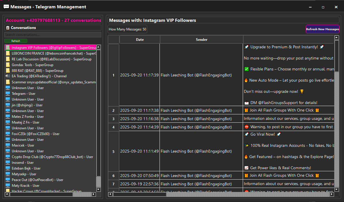Click the chat bubble icon in the title bar
The width and height of the screenshot is (344, 202).
[6, 7]
